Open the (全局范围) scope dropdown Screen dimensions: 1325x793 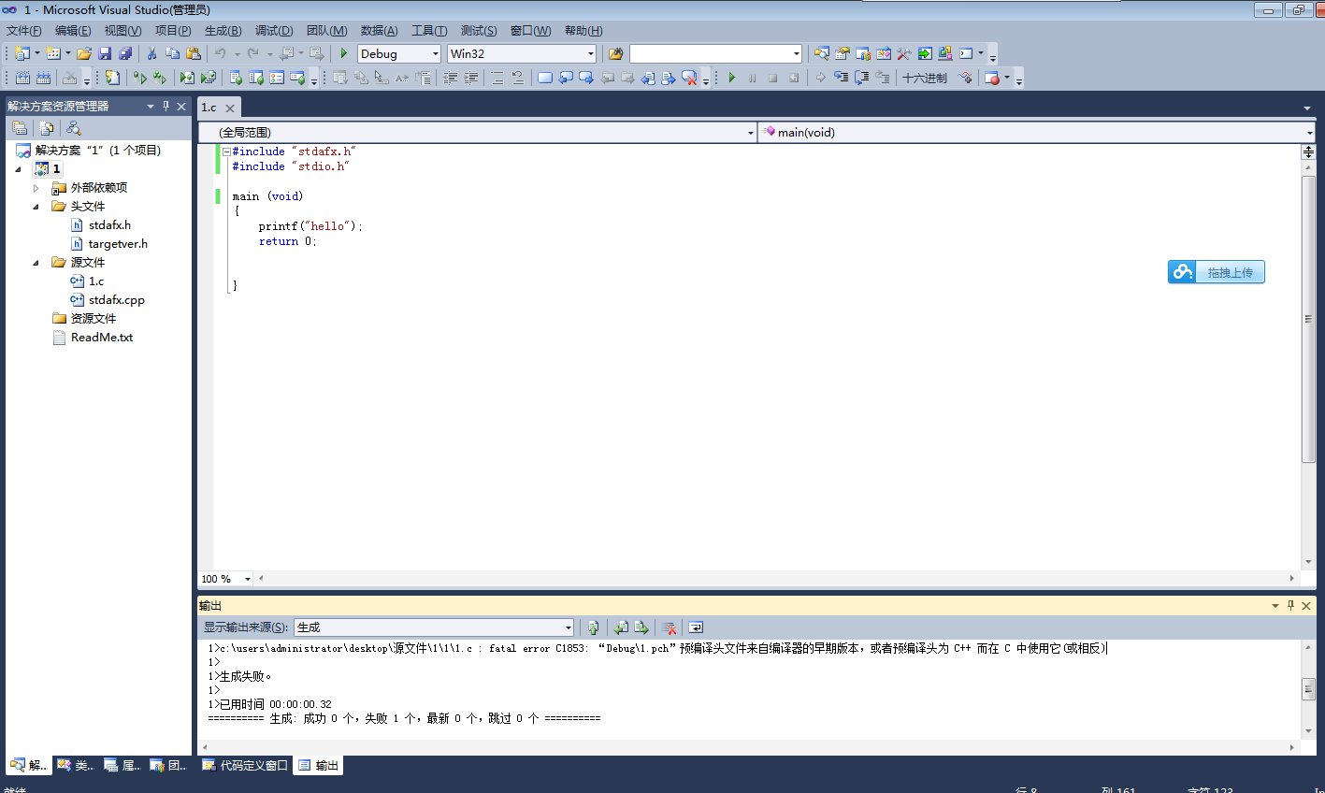(750, 133)
